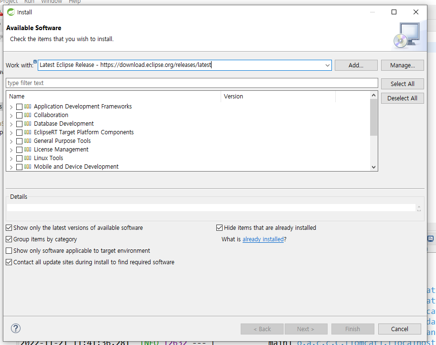436x345 pixels.
Task: Toggle Group items by category option
Action: click(x=9, y=239)
